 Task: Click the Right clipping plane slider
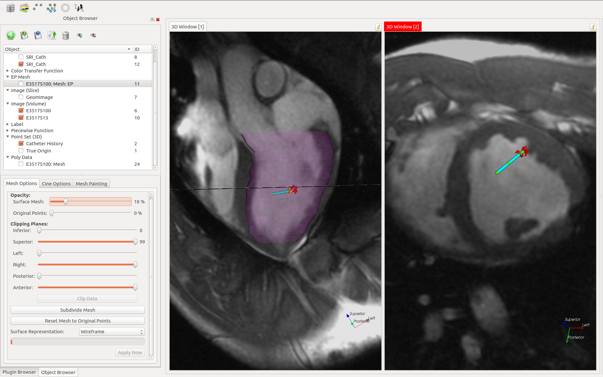tap(87, 265)
